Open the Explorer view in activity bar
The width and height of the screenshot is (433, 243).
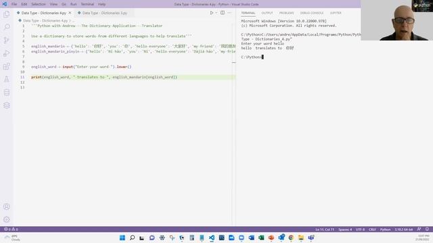(x=6, y=14)
